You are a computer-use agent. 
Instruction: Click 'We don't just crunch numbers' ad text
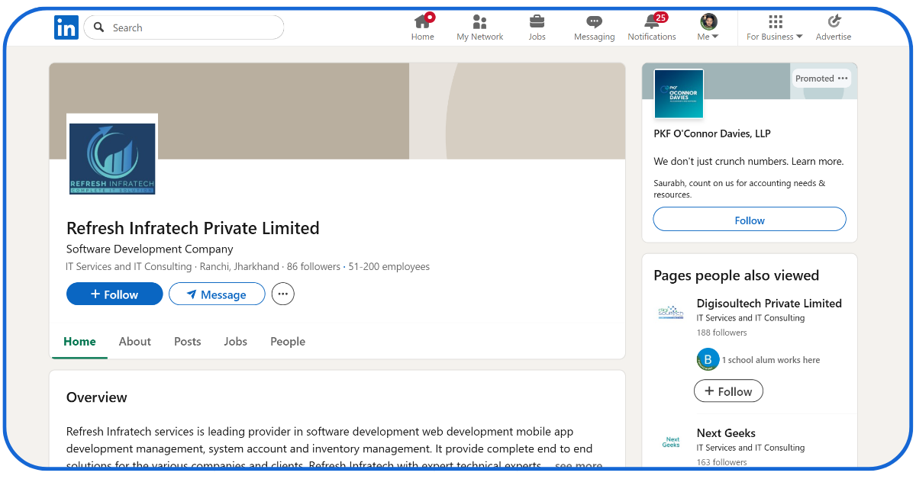(749, 162)
